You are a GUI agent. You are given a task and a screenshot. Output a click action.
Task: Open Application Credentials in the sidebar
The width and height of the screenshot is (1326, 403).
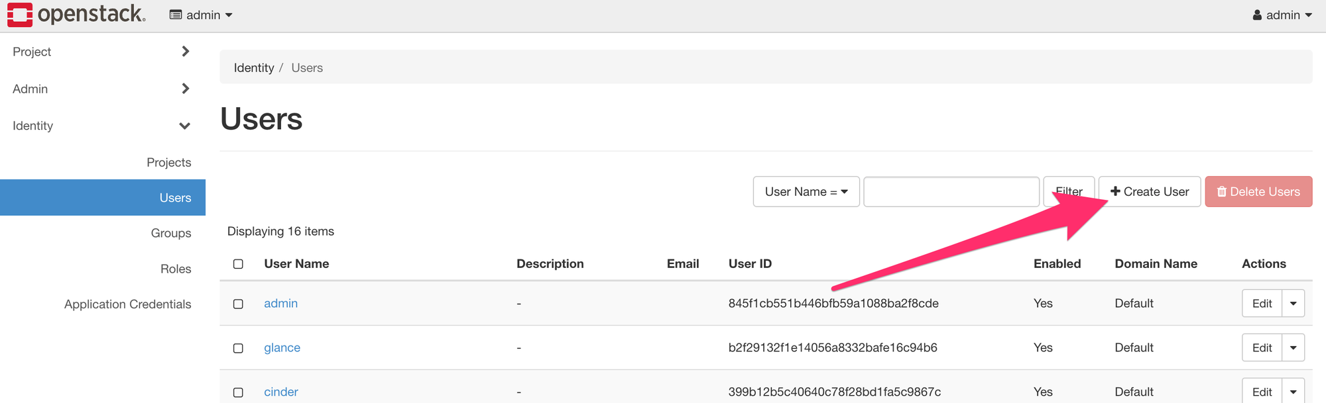127,304
